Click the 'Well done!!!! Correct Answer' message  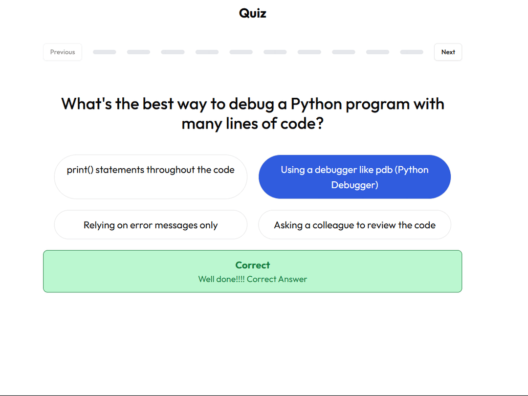click(x=252, y=279)
